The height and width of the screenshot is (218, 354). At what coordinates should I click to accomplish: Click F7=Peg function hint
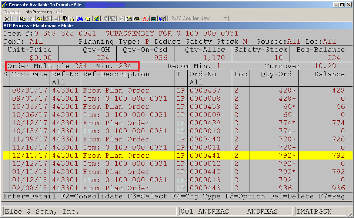tap(331, 196)
